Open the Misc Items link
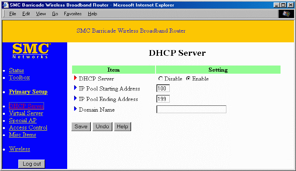 click(x=22, y=135)
